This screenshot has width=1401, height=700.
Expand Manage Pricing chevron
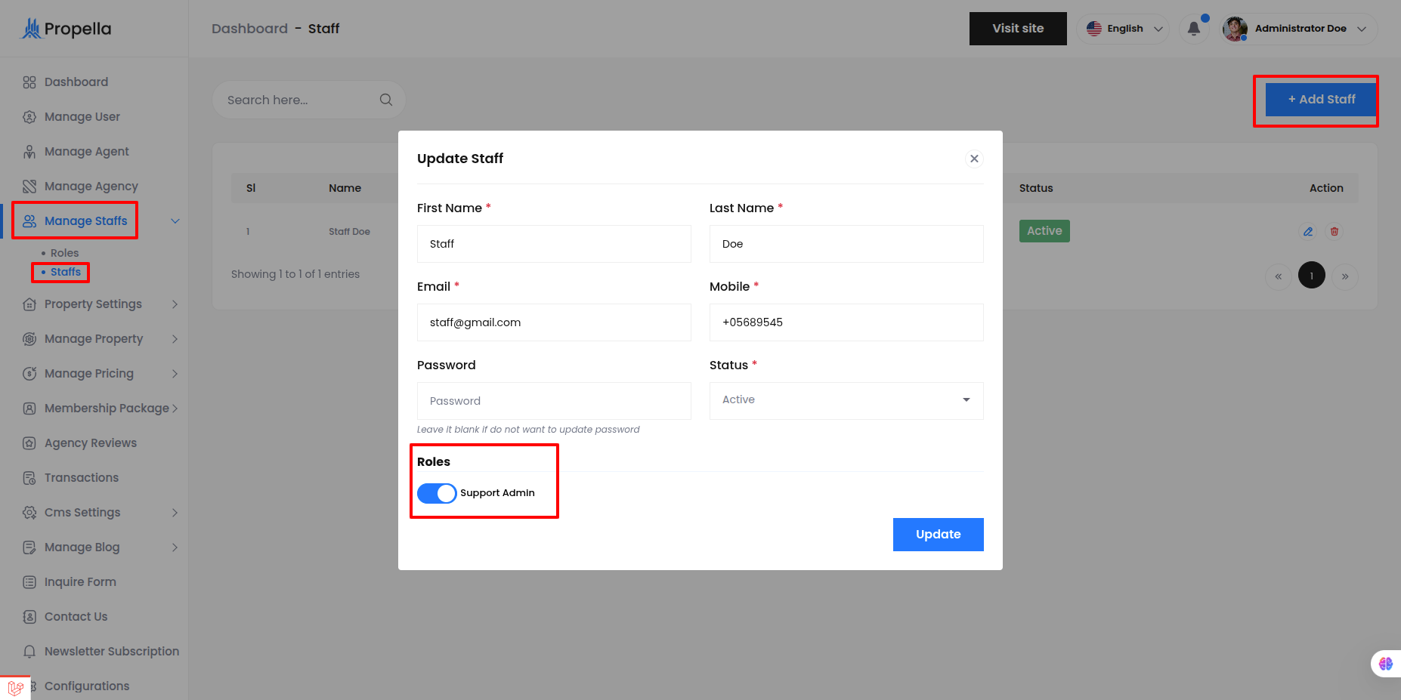pyautogui.click(x=175, y=374)
